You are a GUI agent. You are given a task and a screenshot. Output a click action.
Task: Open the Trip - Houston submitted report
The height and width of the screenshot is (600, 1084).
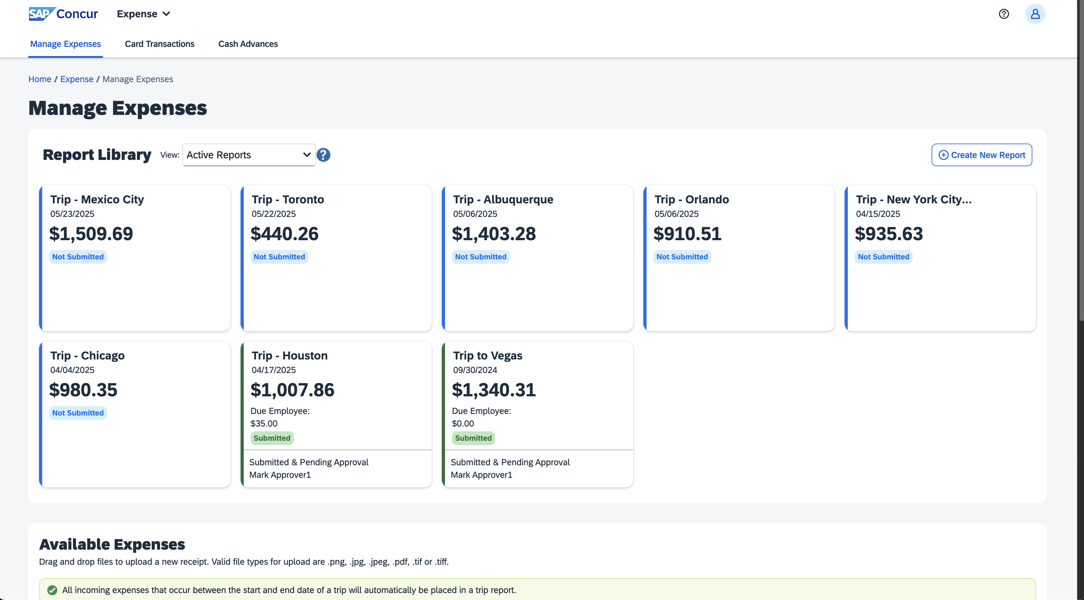[x=289, y=355]
